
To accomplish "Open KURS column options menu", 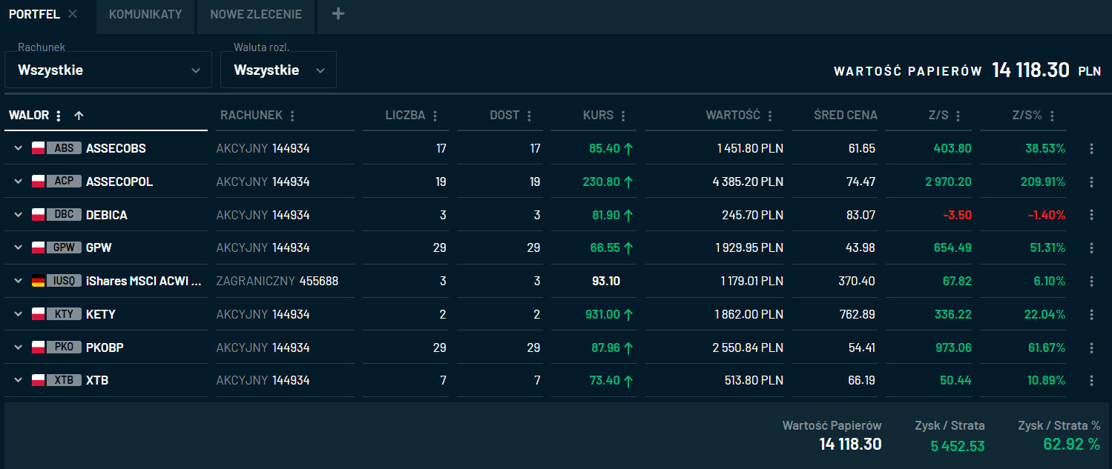I will pos(623,116).
